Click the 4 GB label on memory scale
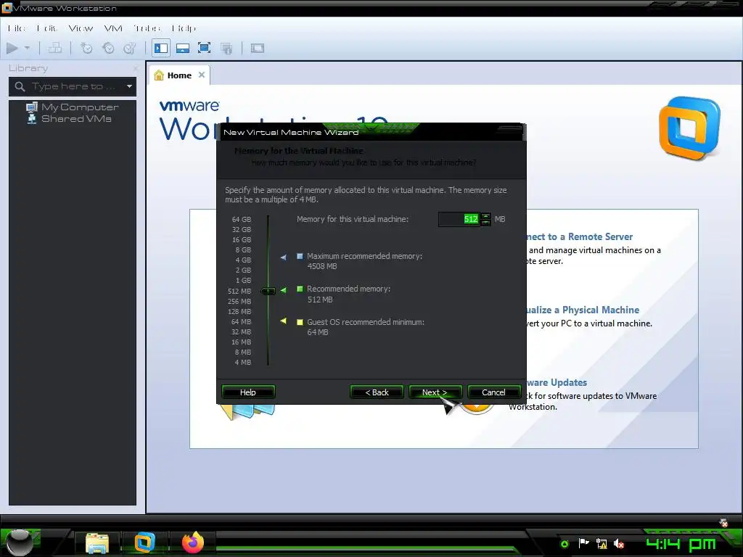This screenshot has height=557, width=743. point(243,260)
